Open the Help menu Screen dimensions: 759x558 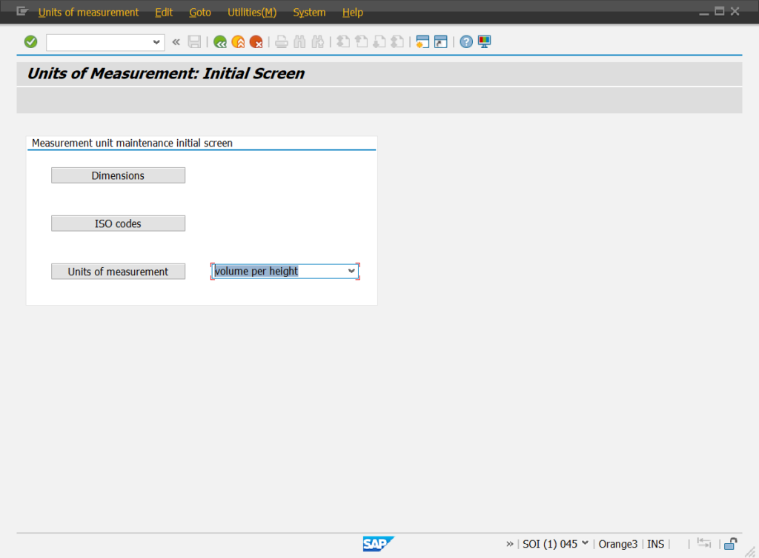(x=352, y=12)
